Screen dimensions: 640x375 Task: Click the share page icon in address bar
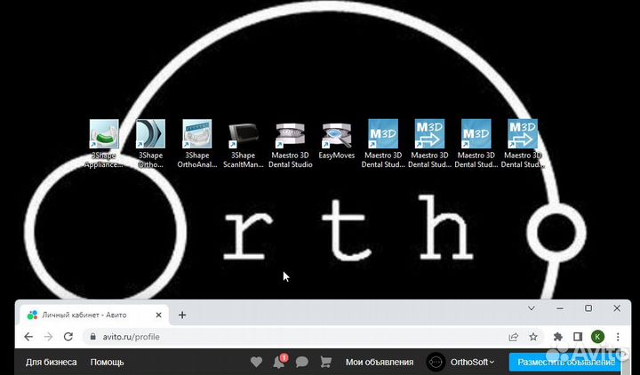click(x=514, y=337)
